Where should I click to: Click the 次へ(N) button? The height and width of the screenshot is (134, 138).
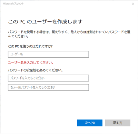[x=90, y=123]
